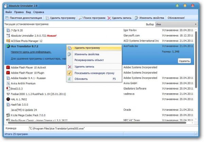Click the Ace Translator globe icon
Image resolution: width=204 pixels, height=142 pixels.
[x=8, y=46]
